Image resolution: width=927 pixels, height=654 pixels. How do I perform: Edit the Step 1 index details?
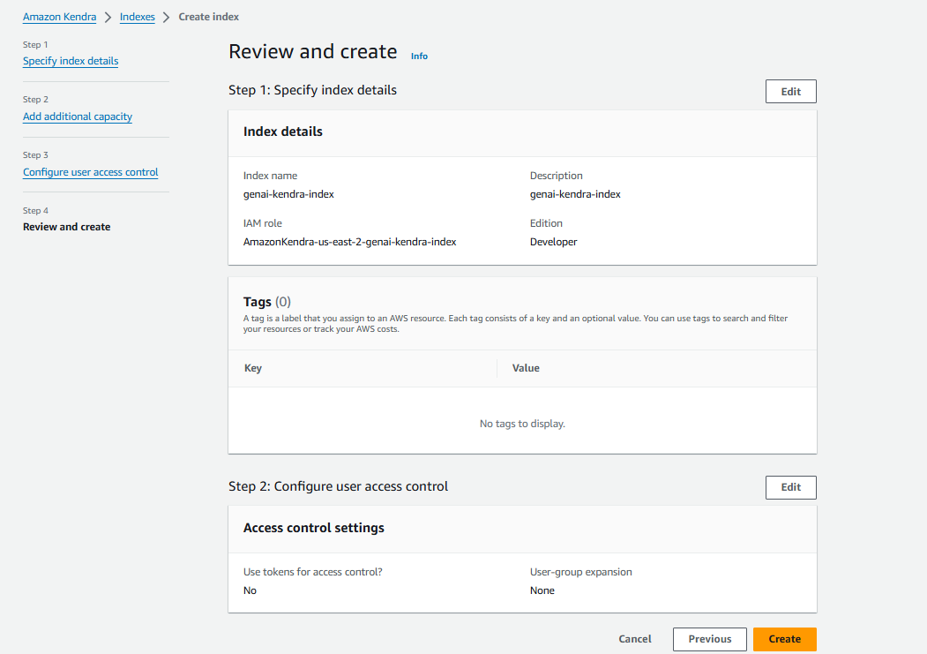tap(790, 91)
